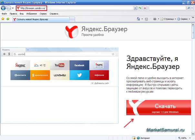
Task: Click the Favorites star icon
Action: click(x=3, y=19)
